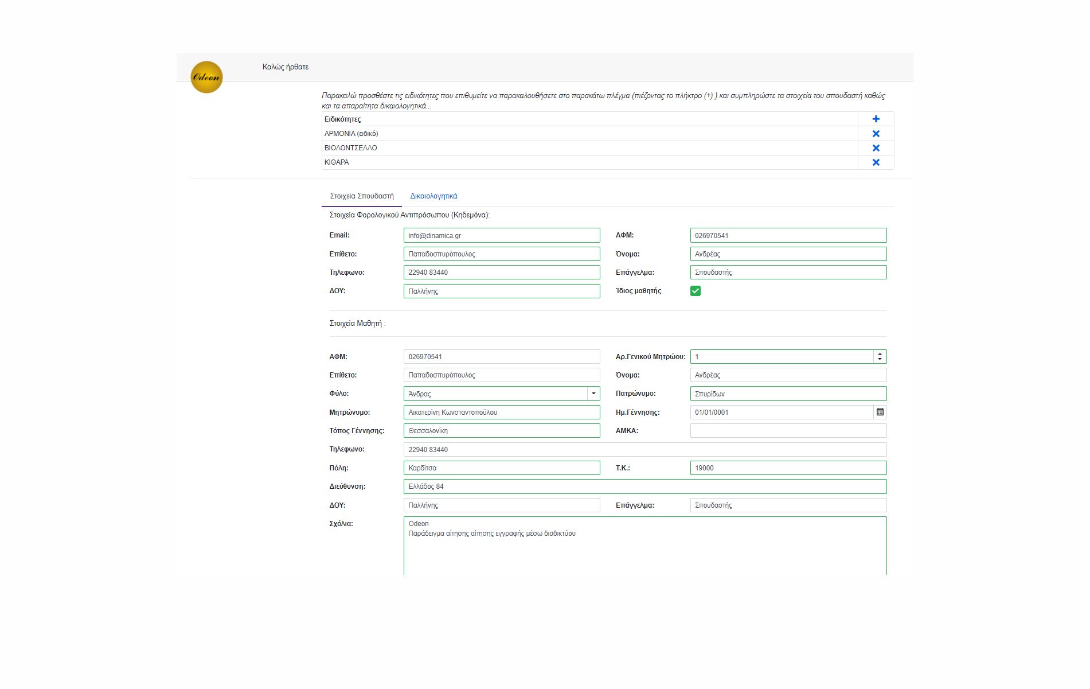This screenshot has height=689, width=1090.
Task: Edit the Πόλη field
Action: 502,468
